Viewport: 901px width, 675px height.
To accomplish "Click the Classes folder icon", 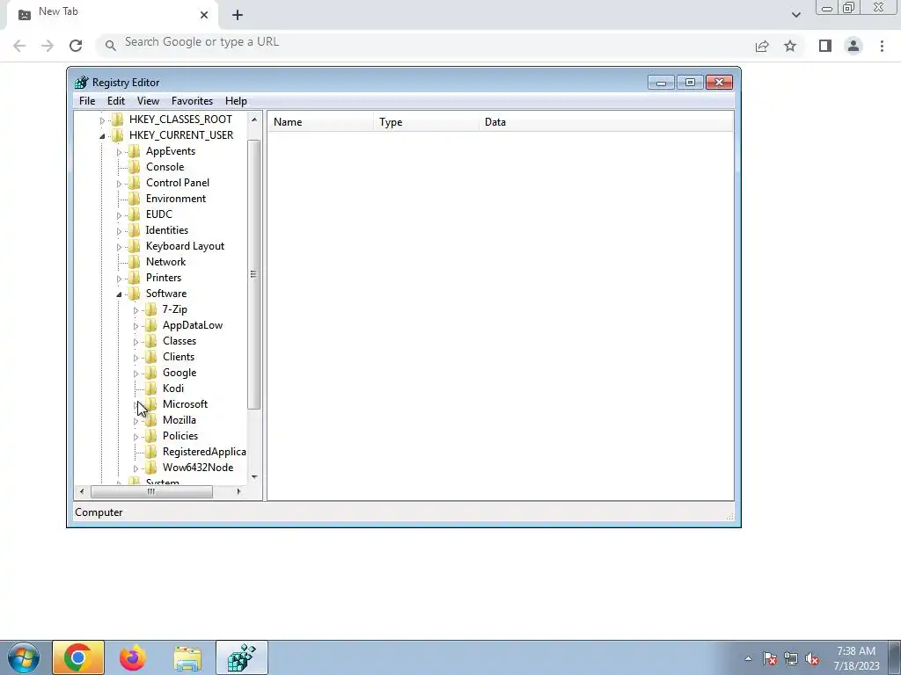I will (150, 341).
